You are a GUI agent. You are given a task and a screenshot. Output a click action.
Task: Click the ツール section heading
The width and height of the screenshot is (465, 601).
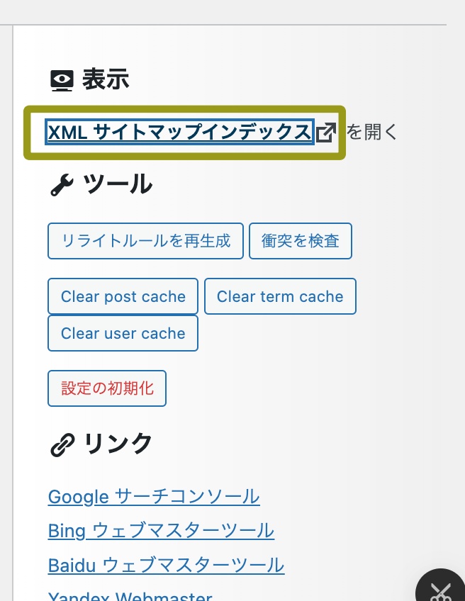[x=117, y=184]
